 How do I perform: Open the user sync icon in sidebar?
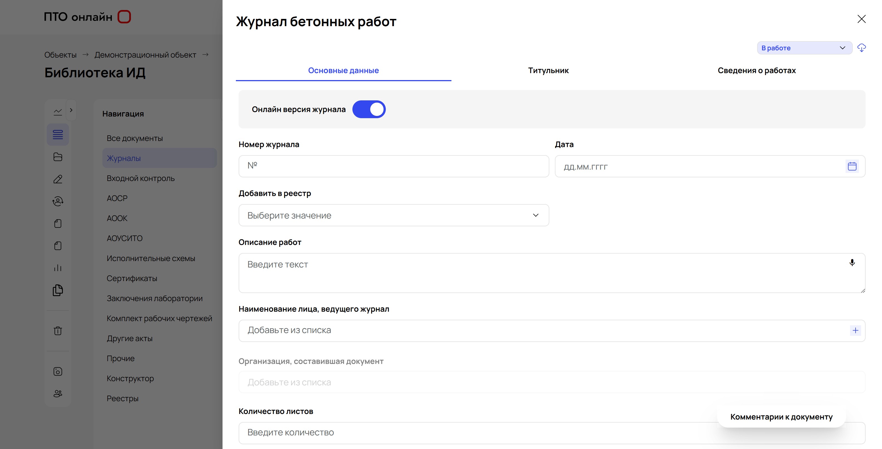coord(58,201)
